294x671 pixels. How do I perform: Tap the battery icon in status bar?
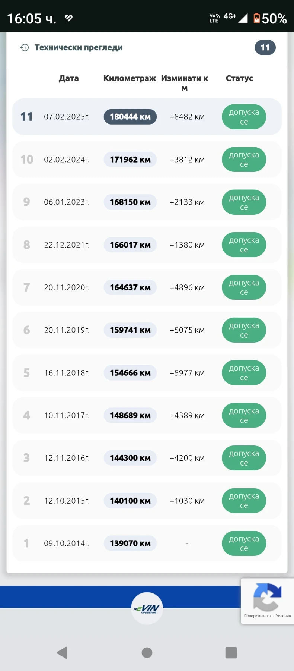coord(256,18)
